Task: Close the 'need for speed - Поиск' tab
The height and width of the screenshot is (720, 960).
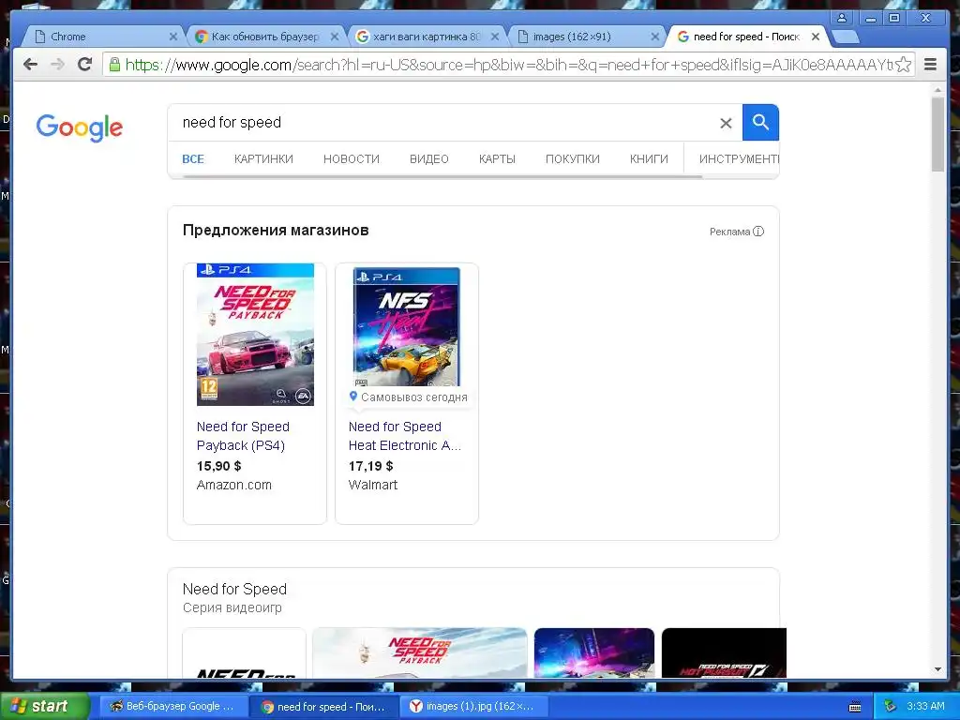Action: (x=816, y=37)
